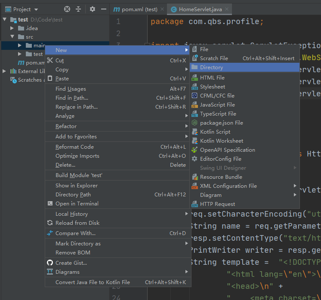
Task: Click Create Gist with GitHub icon
Action: (71, 263)
